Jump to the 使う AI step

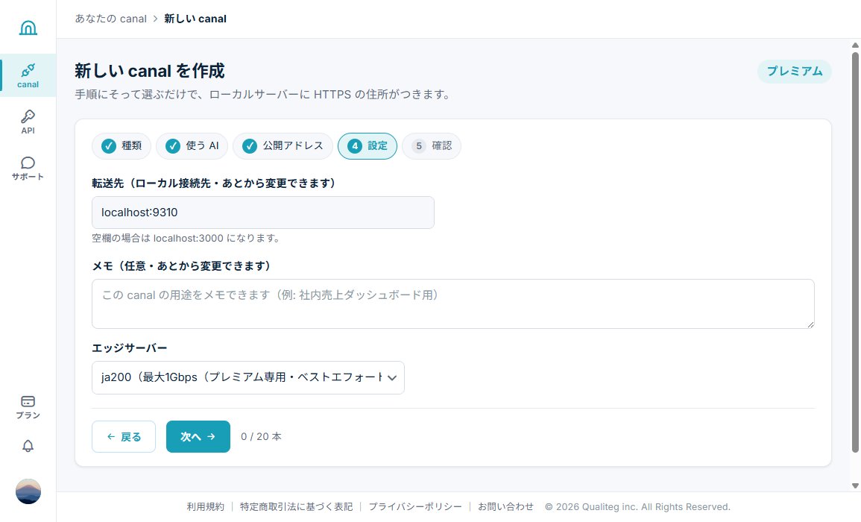tap(192, 146)
